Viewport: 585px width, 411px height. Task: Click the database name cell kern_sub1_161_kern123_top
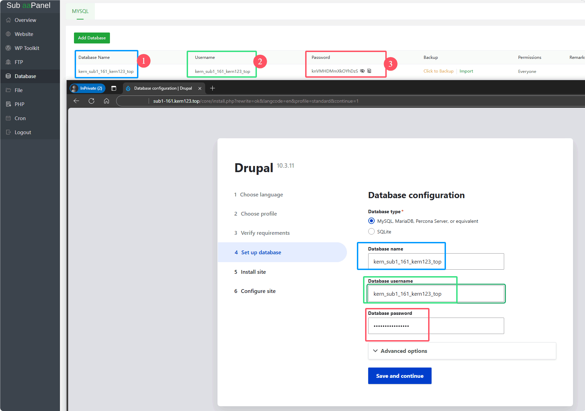(106, 72)
